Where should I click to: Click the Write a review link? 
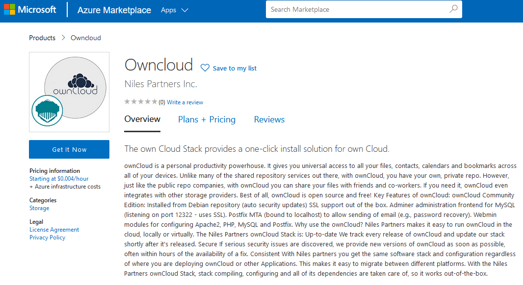point(185,102)
